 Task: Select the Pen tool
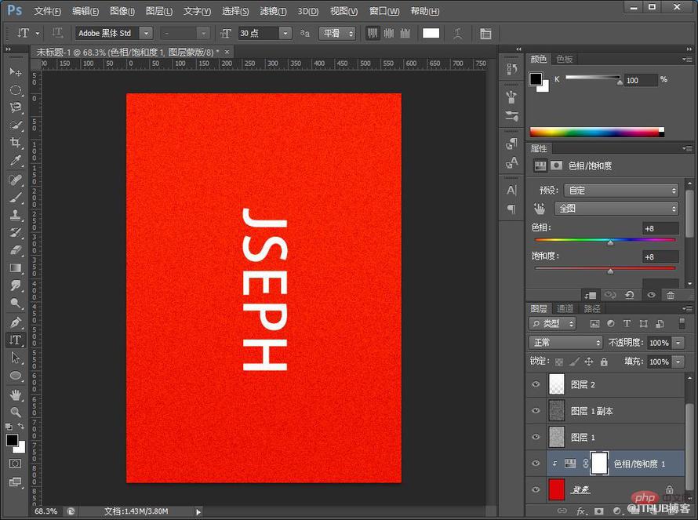[15, 322]
